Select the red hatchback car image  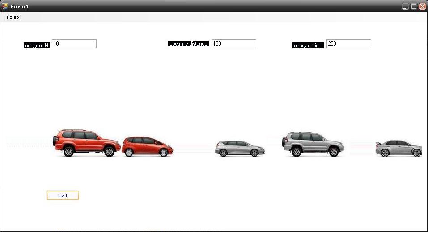pyautogui.click(x=148, y=147)
